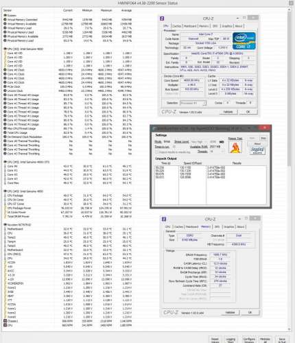Viewport: 295px width, 343px height.
Task: Click the CPU-Z app icon in lower CPU-Z window
Action: [164, 219]
